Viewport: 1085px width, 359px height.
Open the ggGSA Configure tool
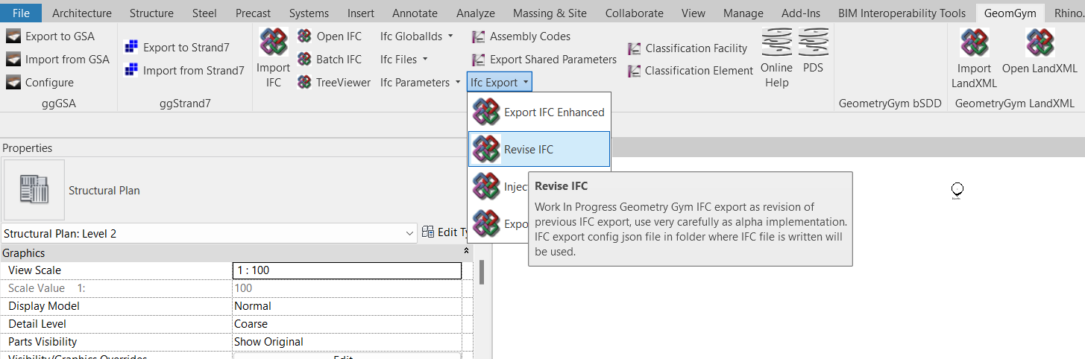[40, 83]
